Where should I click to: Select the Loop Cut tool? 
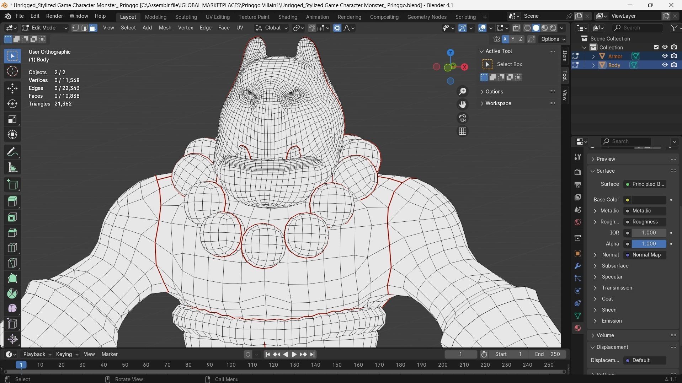tap(12, 248)
